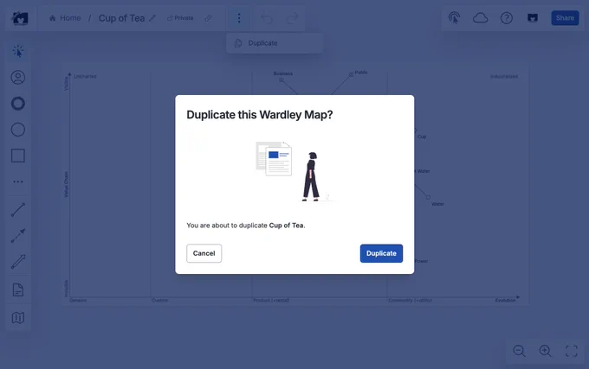
Task: Click the Share button
Action: (x=565, y=18)
